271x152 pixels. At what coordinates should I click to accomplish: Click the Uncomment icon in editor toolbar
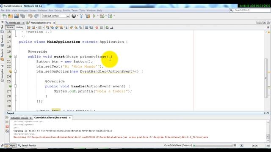(x=112, y=27)
